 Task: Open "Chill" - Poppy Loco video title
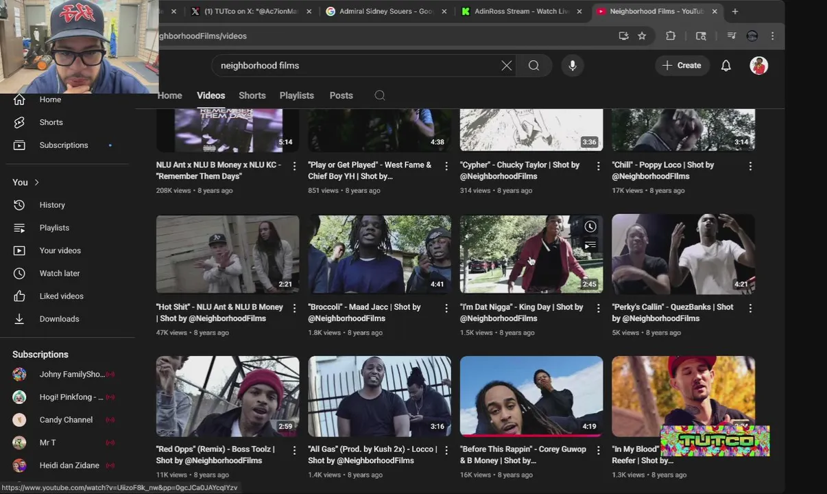[663, 170]
